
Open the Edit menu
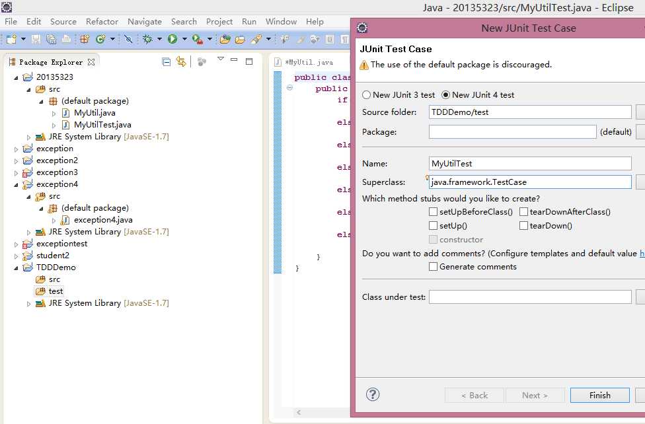point(34,21)
